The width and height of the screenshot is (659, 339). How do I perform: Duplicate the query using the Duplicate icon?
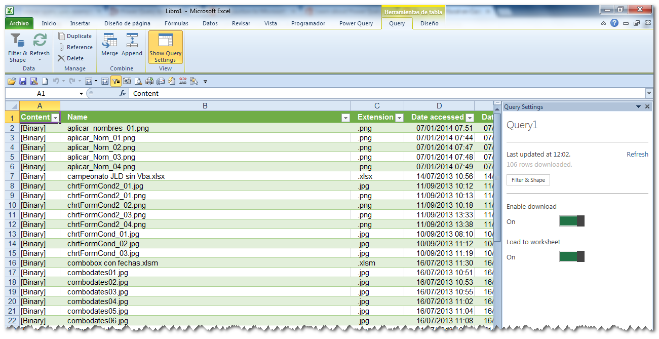(75, 35)
